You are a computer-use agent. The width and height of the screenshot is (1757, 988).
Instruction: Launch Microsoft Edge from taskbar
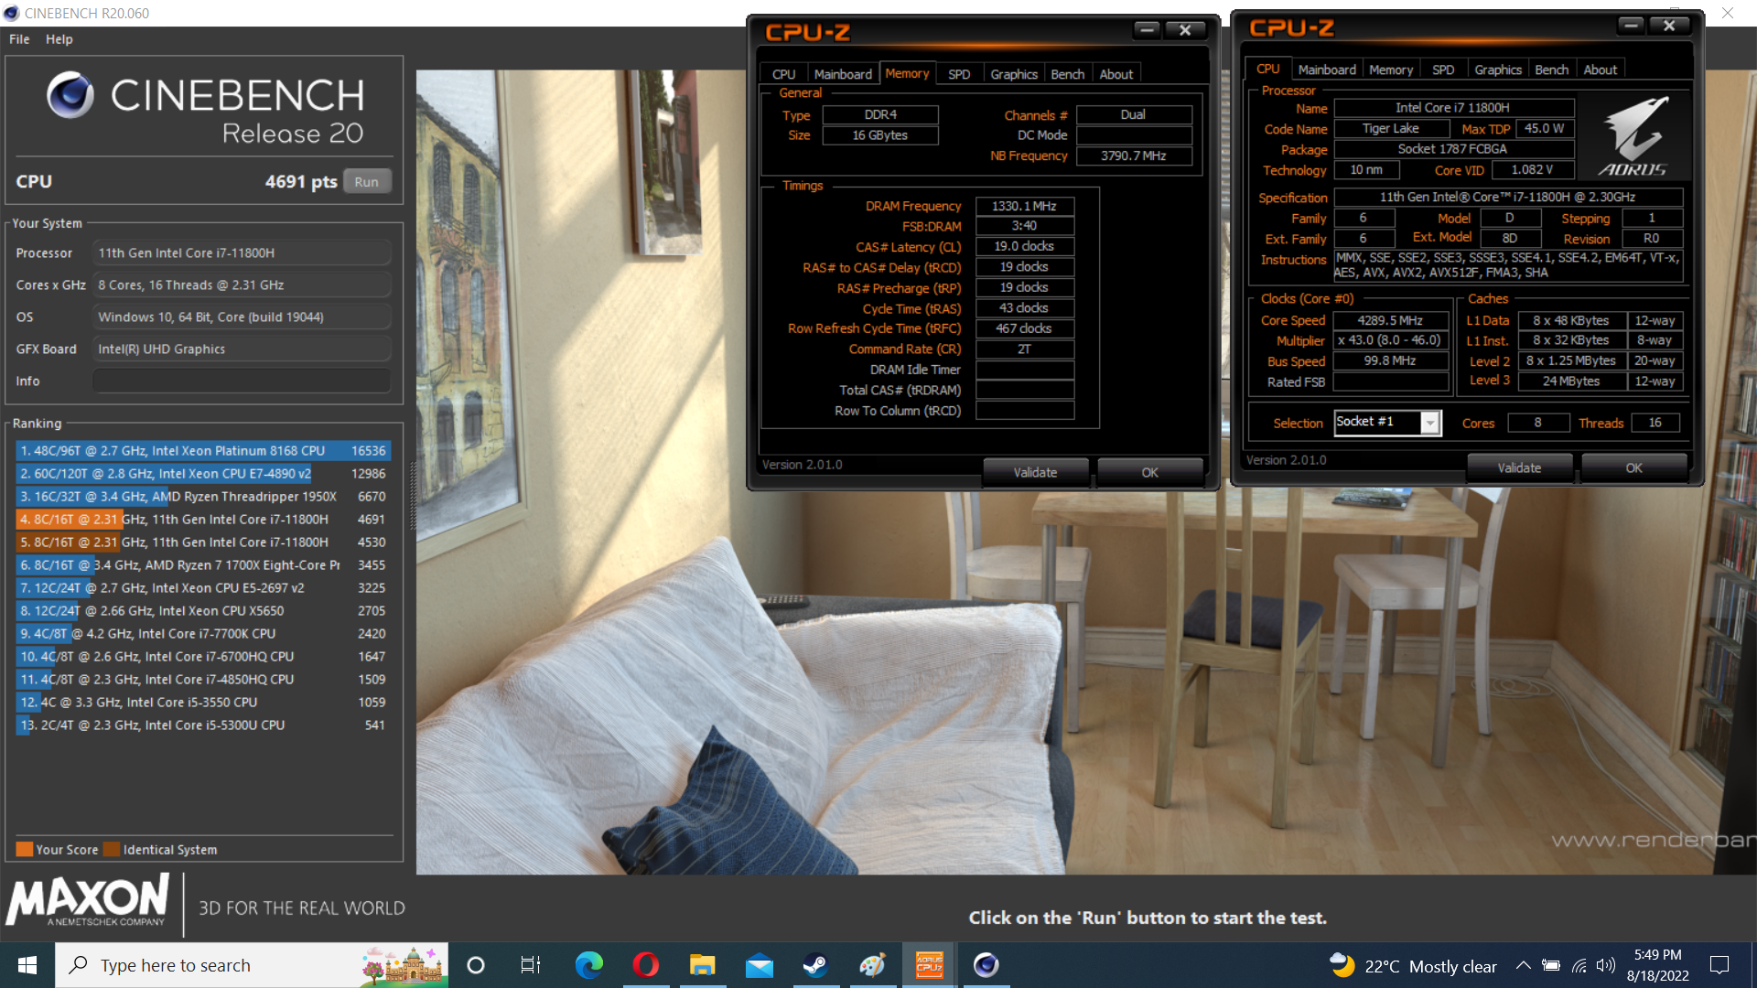[x=588, y=965]
